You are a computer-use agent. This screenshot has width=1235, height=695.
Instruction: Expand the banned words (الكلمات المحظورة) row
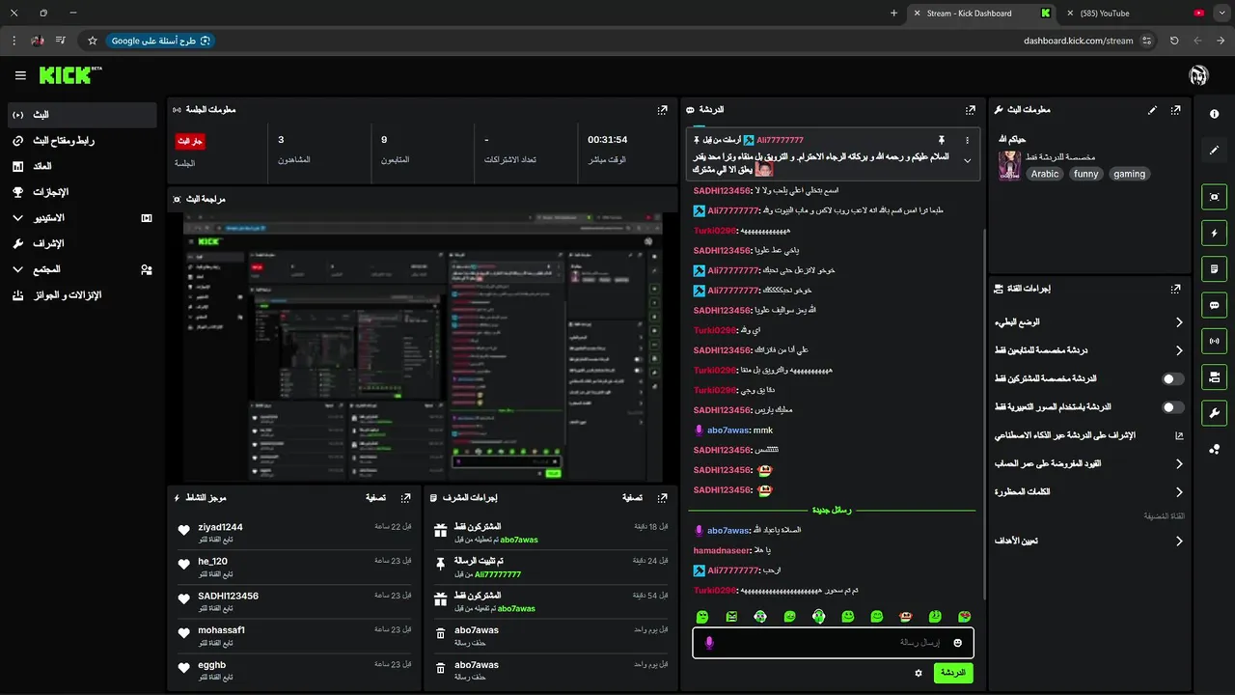(1088, 492)
